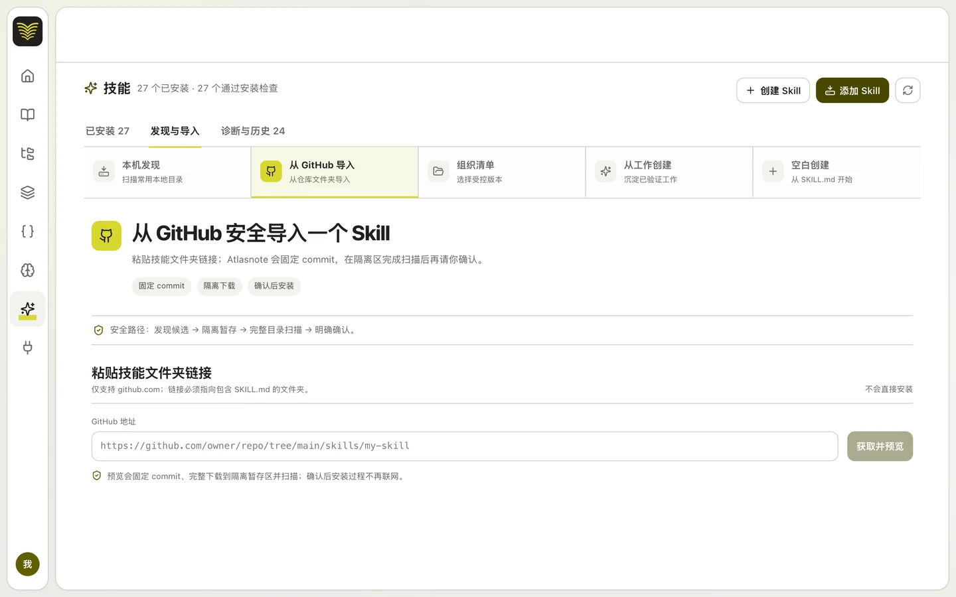The width and height of the screenshot is (956, 597).
Task: Click the 固定 commit tag
Action: (161, 286)
